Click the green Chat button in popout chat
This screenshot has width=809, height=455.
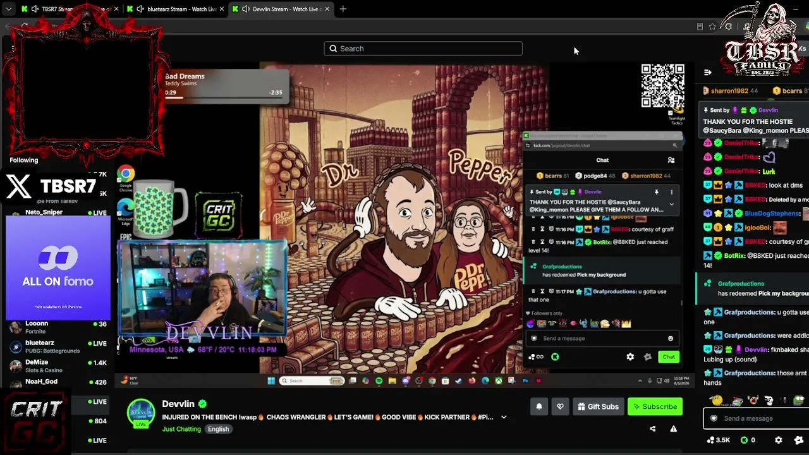pos(669,357)
